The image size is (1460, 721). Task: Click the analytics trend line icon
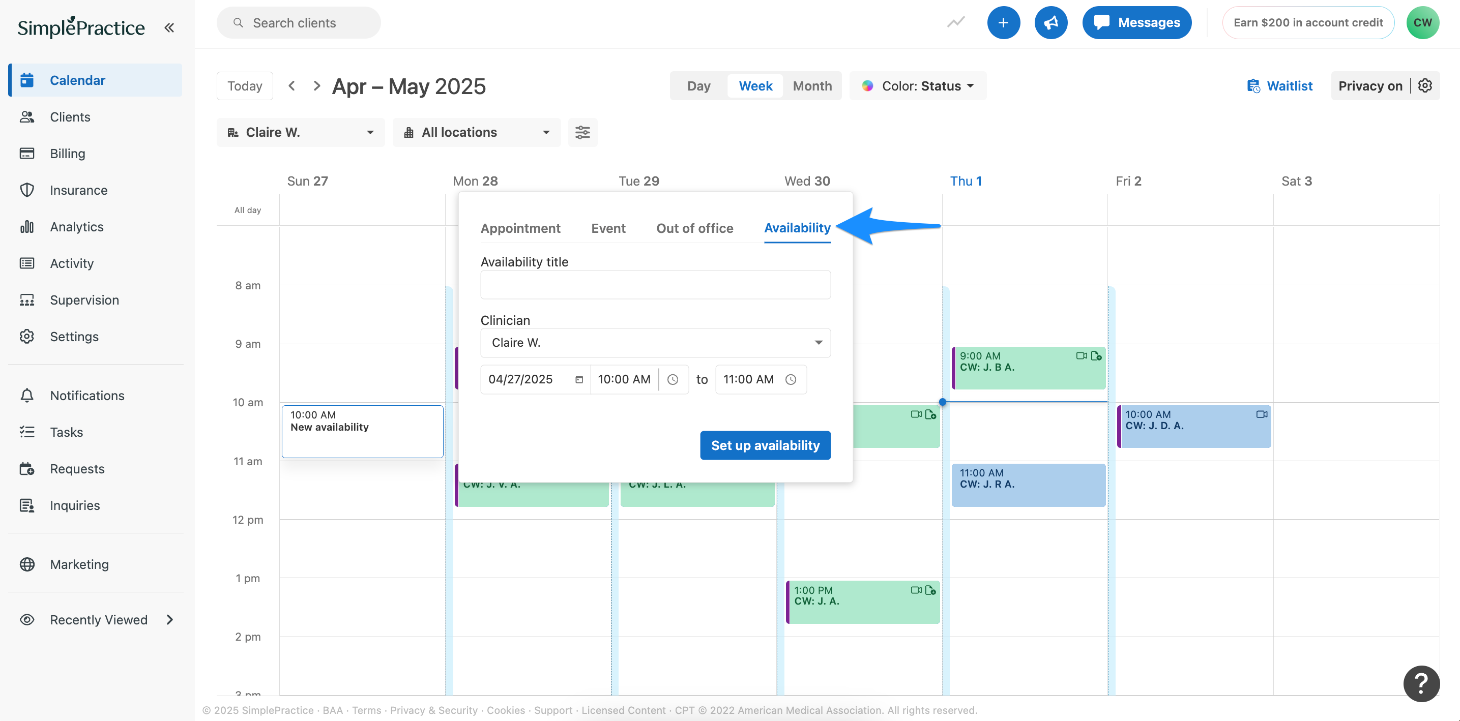955,23
